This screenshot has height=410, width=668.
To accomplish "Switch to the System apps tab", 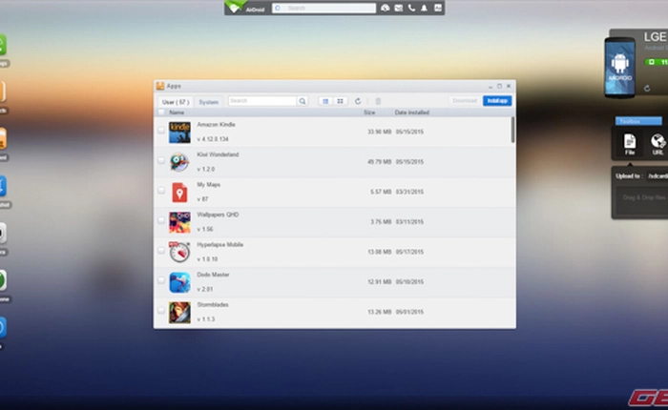I will click(x=208, y=101).
